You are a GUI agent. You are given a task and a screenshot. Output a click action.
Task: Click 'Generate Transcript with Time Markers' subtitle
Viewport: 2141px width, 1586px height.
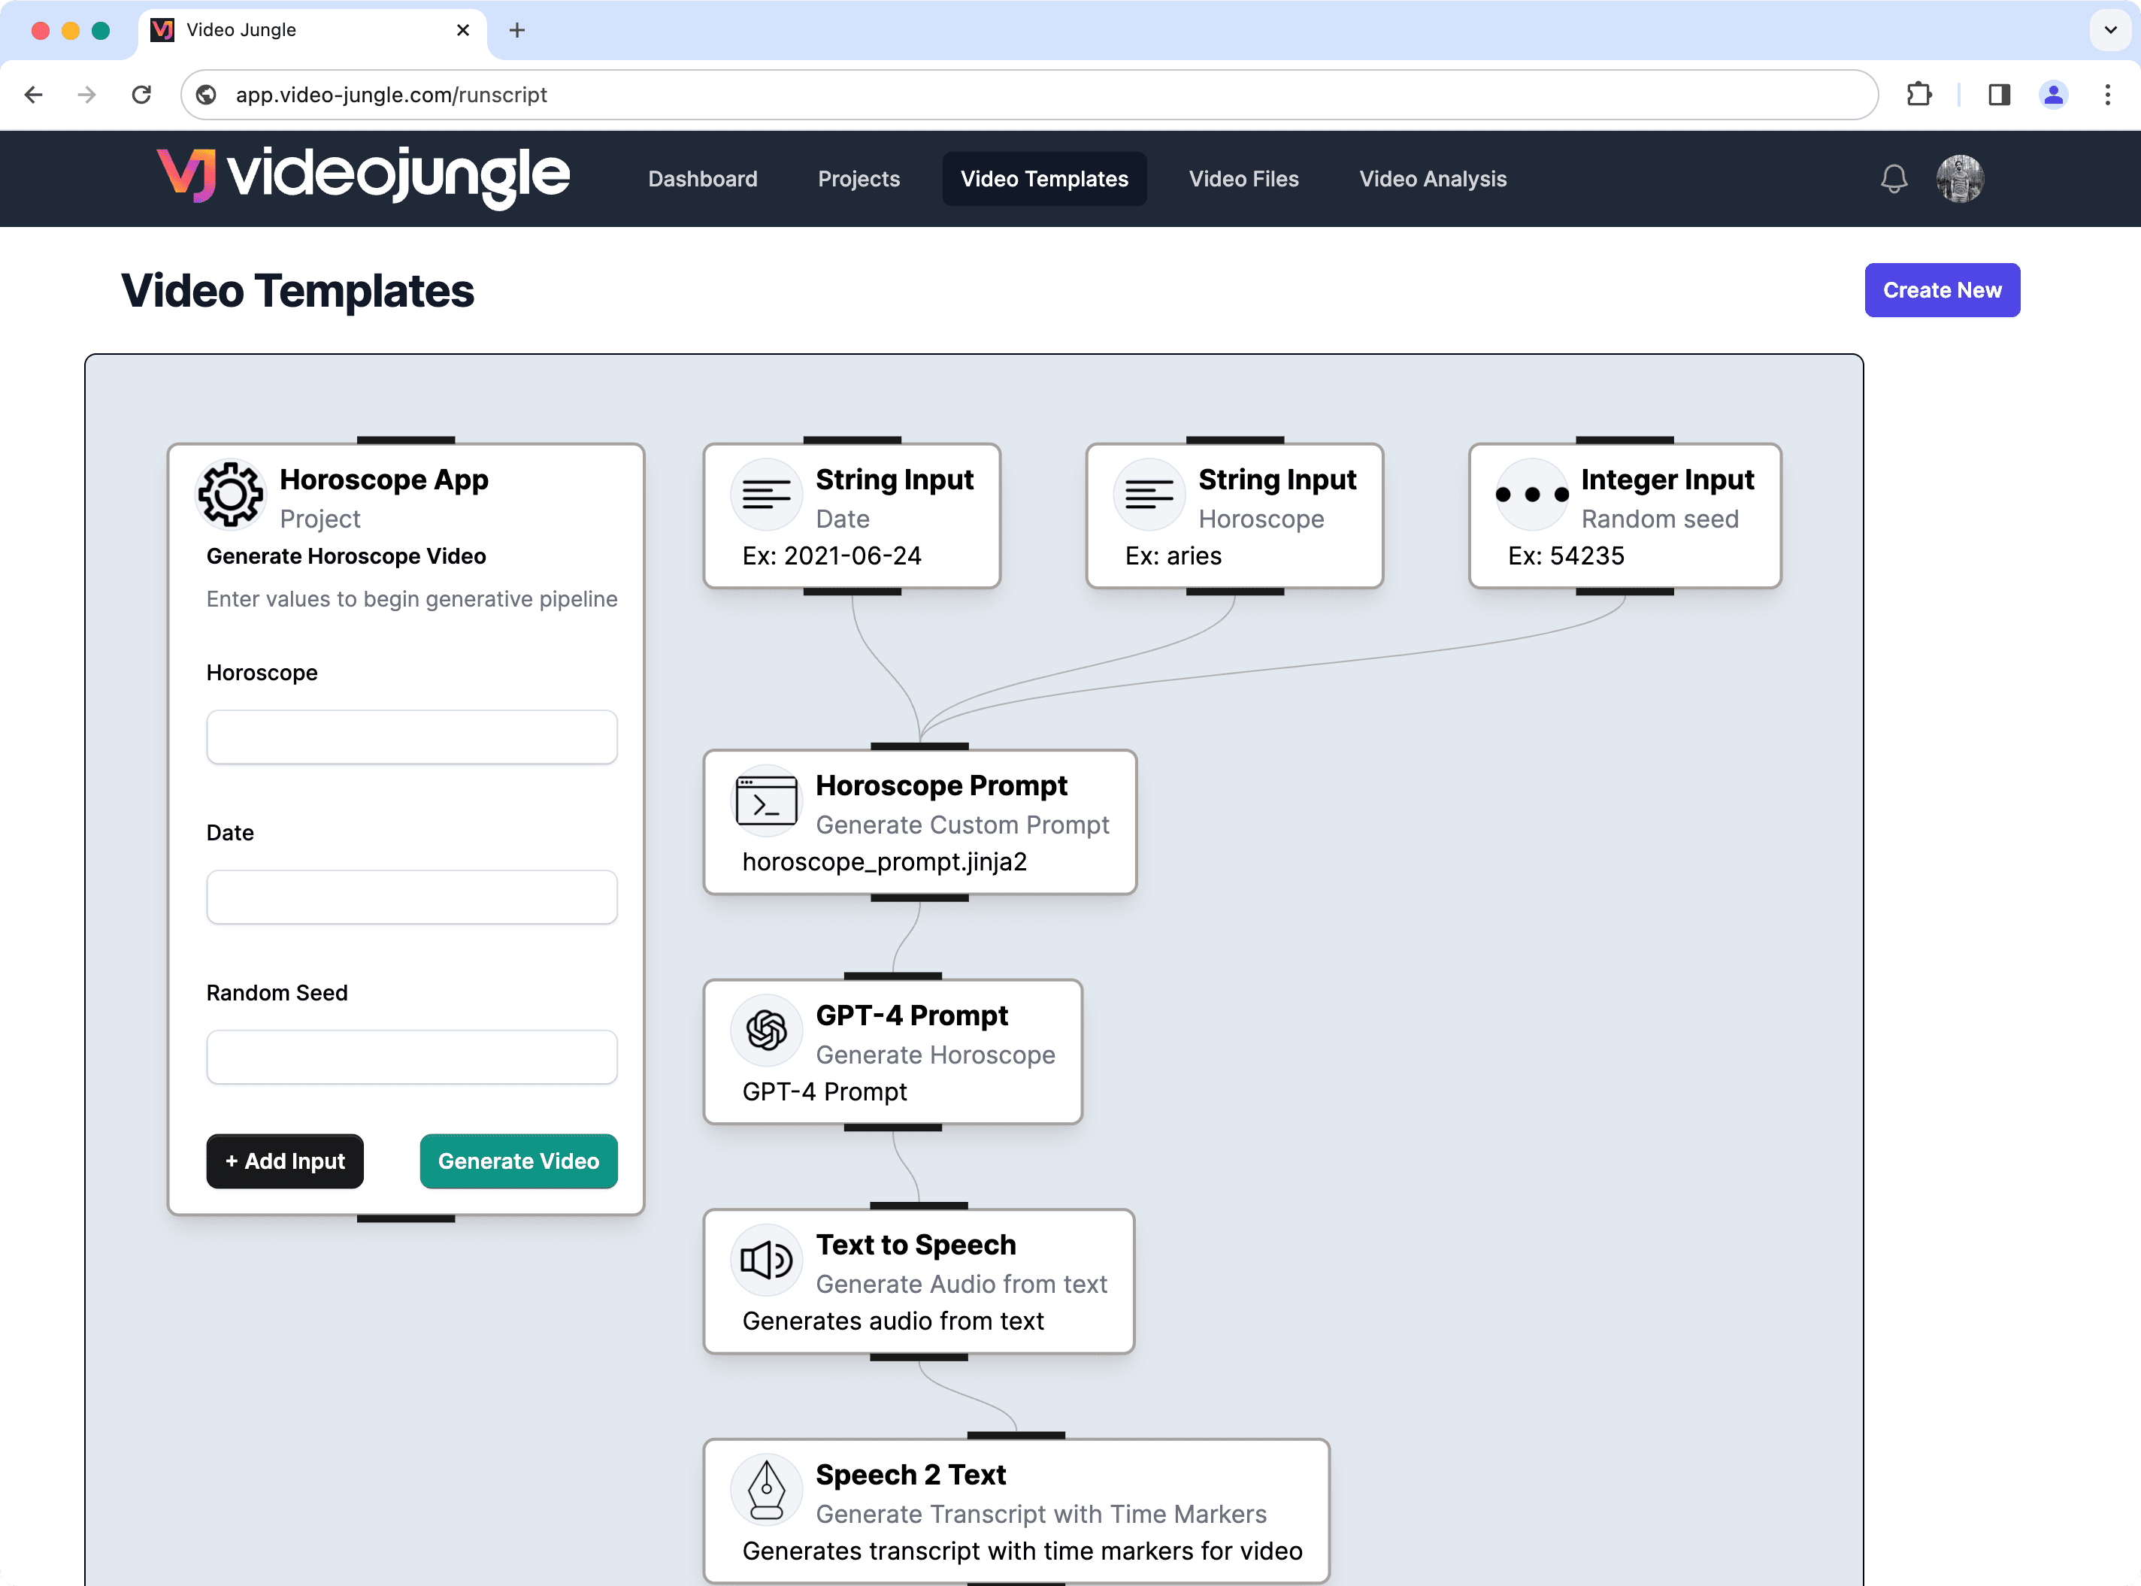[1040, 1513]
